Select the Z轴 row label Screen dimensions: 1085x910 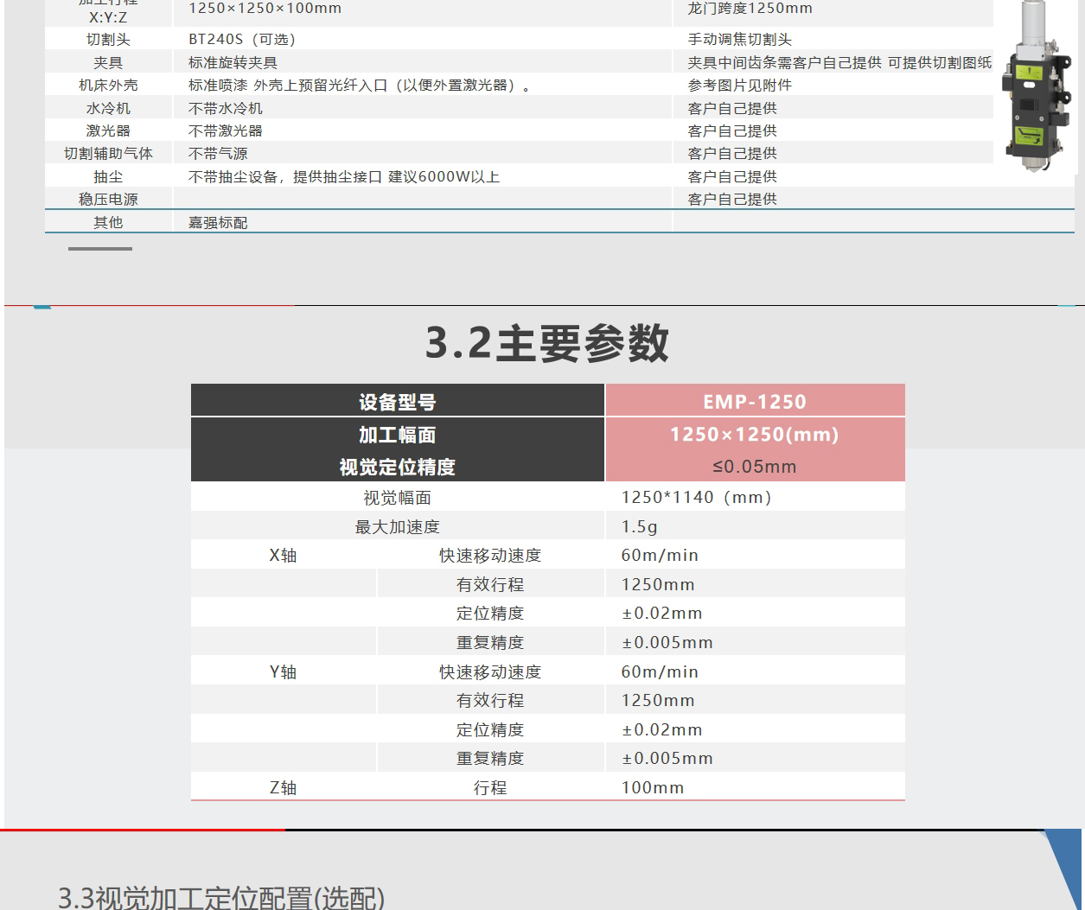click(283, 788)
